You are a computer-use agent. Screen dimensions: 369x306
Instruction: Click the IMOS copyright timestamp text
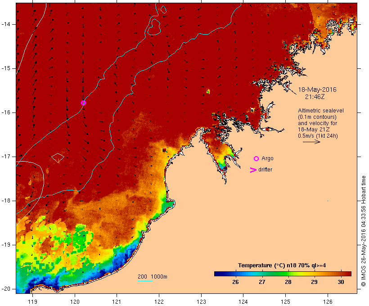click(x=364, y=231)
